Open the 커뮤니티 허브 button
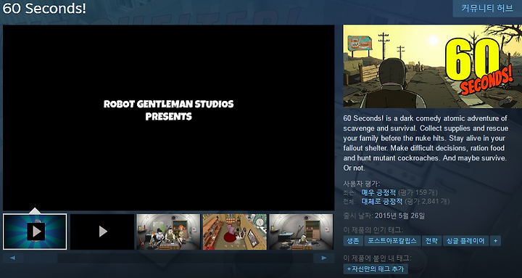Viewport: 522px width, 278px height. [487, 8]
